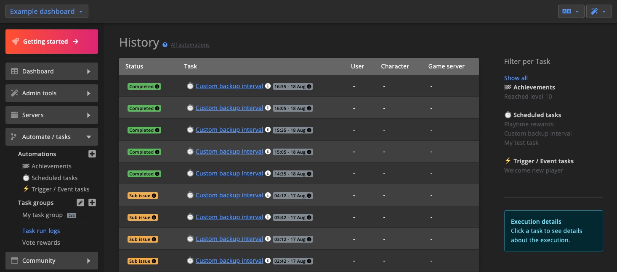This screenshot has width=617, height=272.
Task: Click the lightning bolt Trigger/Event tasks icon
Action: 26,189
